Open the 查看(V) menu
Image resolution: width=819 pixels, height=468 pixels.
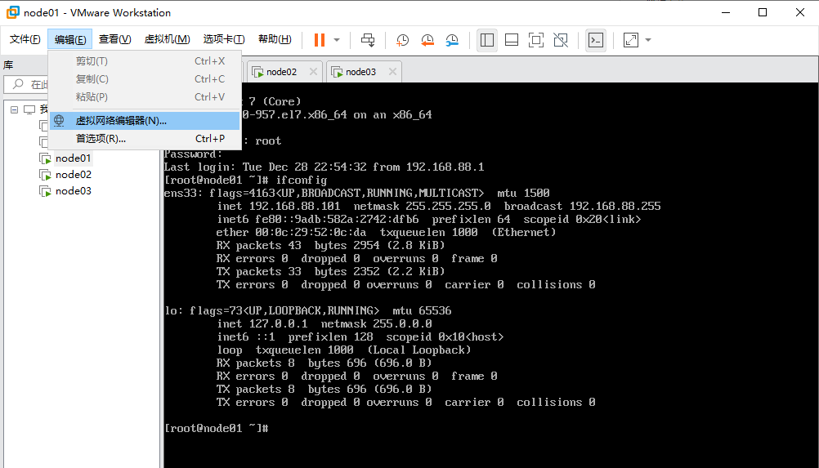point(115,39)
